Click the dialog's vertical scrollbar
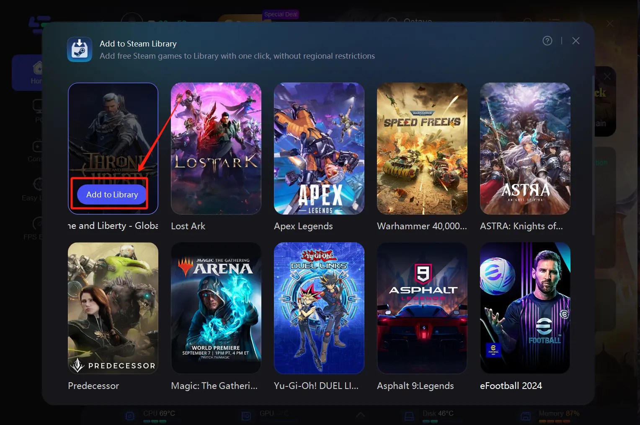 click(593, 155)
